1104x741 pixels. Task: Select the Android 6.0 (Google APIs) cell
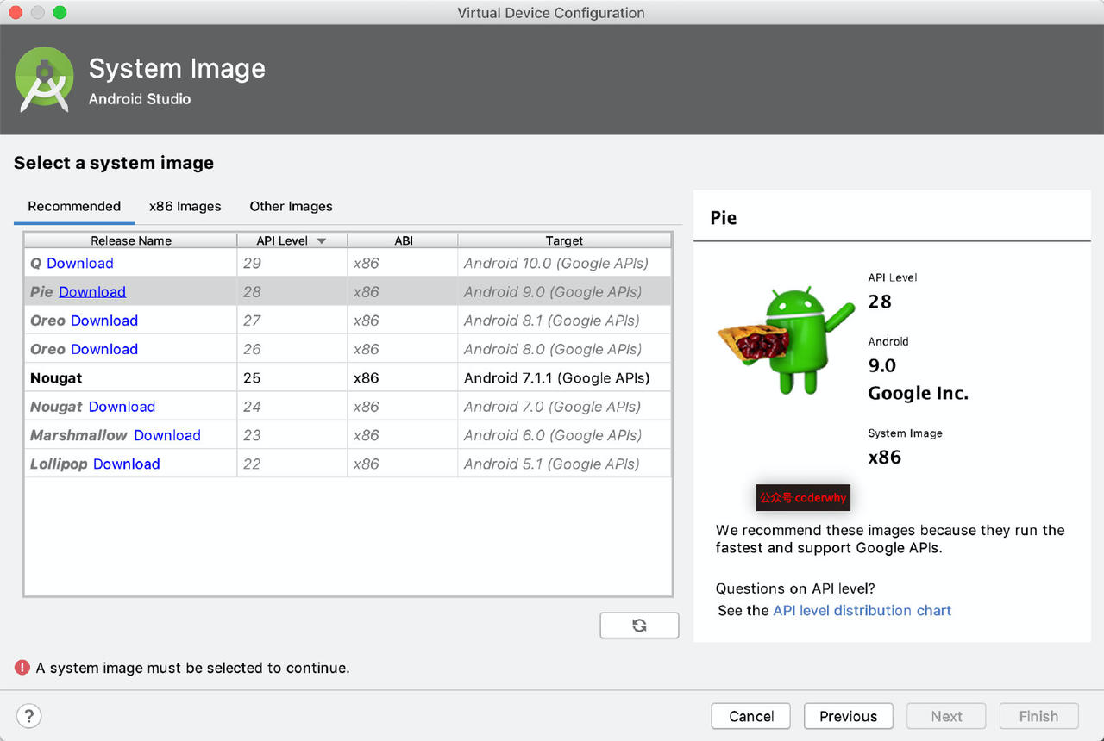tap(564, 435)
